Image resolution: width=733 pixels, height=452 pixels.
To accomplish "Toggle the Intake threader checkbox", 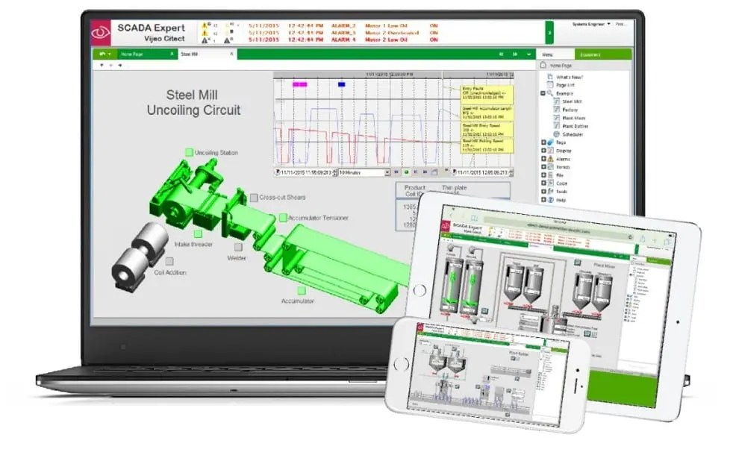I will pyautogui.click(x=198, y=233).
